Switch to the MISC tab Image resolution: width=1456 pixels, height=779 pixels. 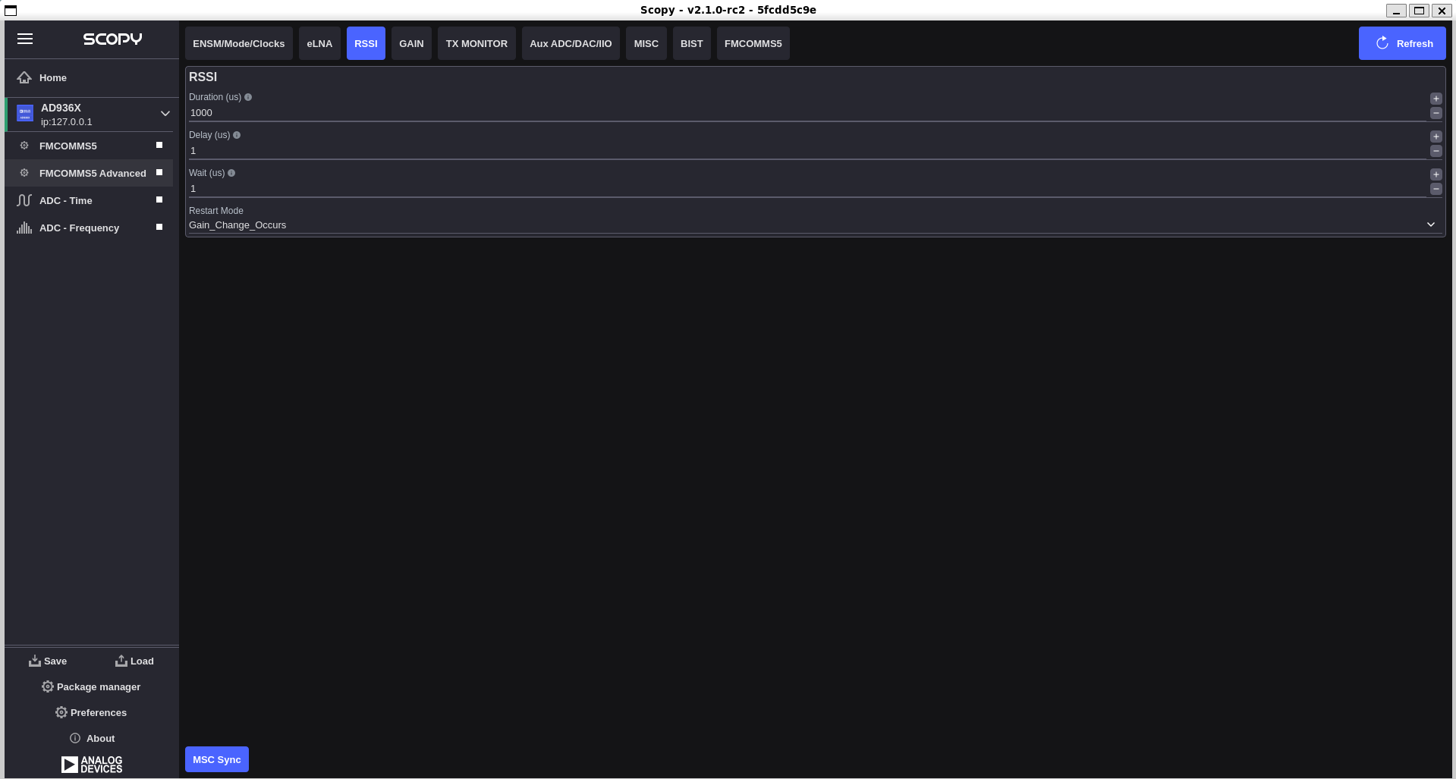coord(646,43)
